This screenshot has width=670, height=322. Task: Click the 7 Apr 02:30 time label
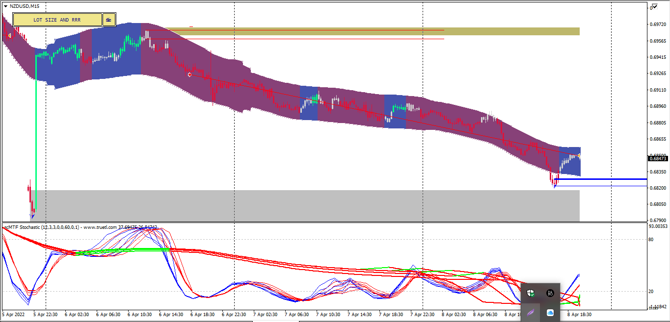click(266, 314)
